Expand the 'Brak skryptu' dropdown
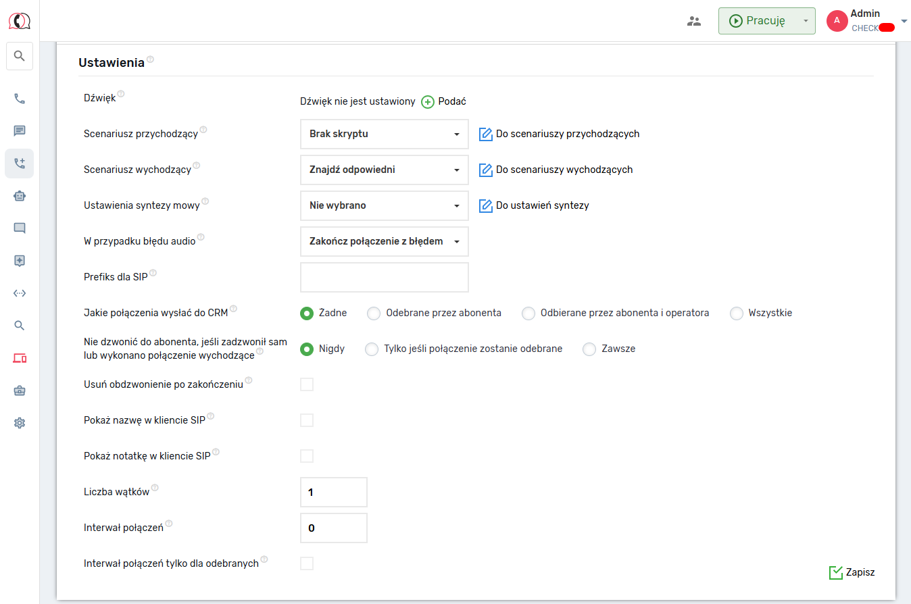Viewport: 911px width, 604px height. (x=384, y=134)
